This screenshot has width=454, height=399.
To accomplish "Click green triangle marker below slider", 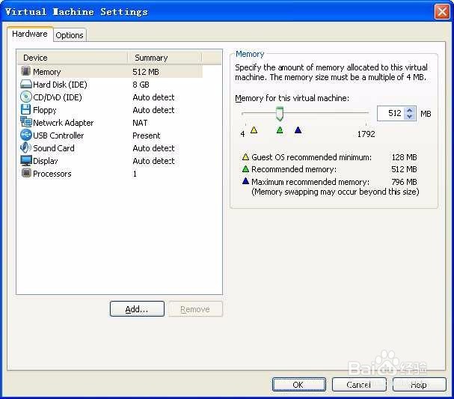I will click(x=280, y=130).
